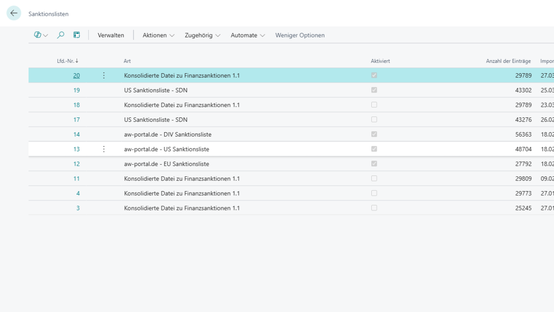Open row menu dots for entry 20
The image size is (554, 312).
[104, 75]
